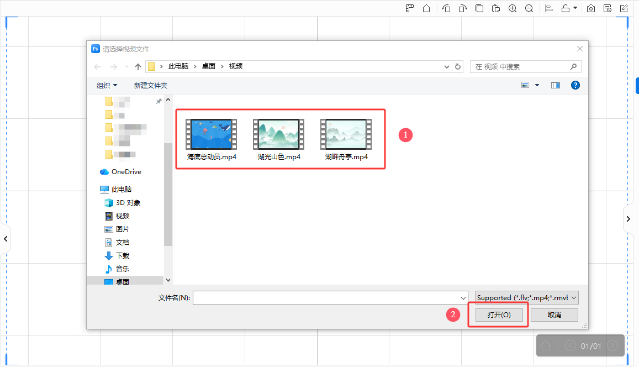Click the zoom in magnifier icon
Screen dimensions: 639x367
tap(513, 8)
